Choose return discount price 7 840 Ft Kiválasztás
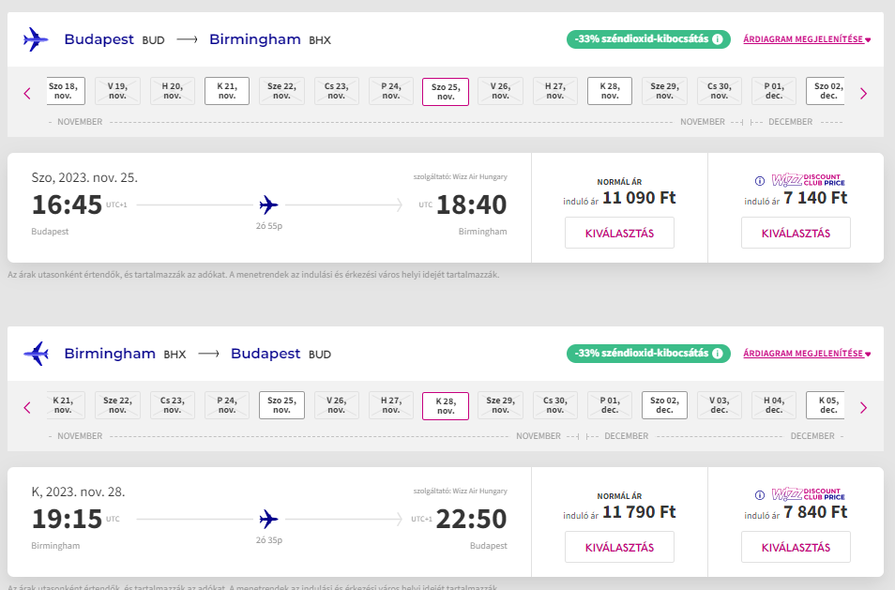 pos(796,547)
